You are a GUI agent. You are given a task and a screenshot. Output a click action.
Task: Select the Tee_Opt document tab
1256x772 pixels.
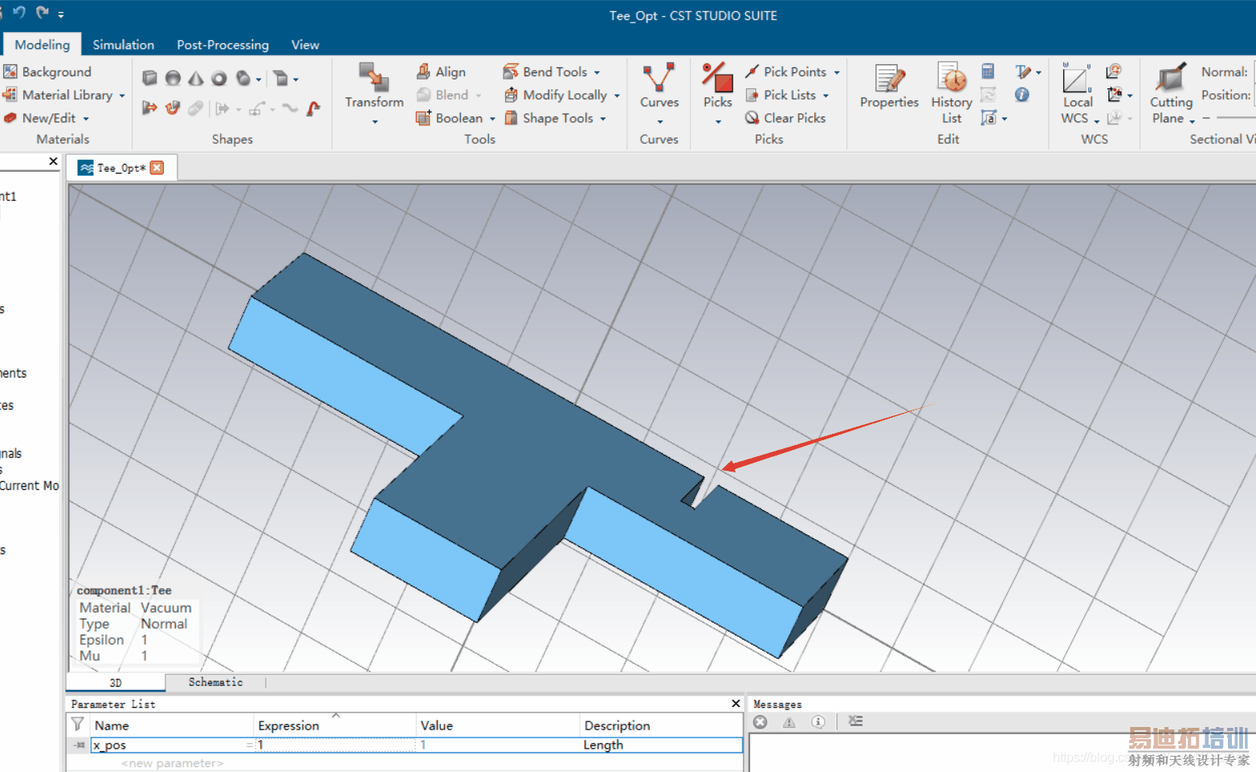120,168
